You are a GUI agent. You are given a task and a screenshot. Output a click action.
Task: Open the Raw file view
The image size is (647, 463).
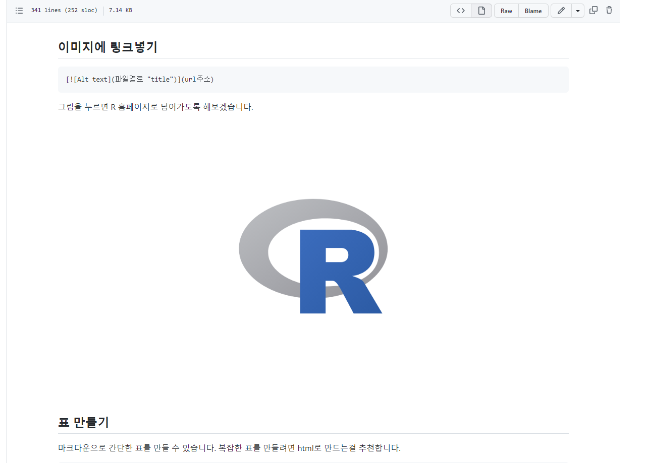(506, 10)
